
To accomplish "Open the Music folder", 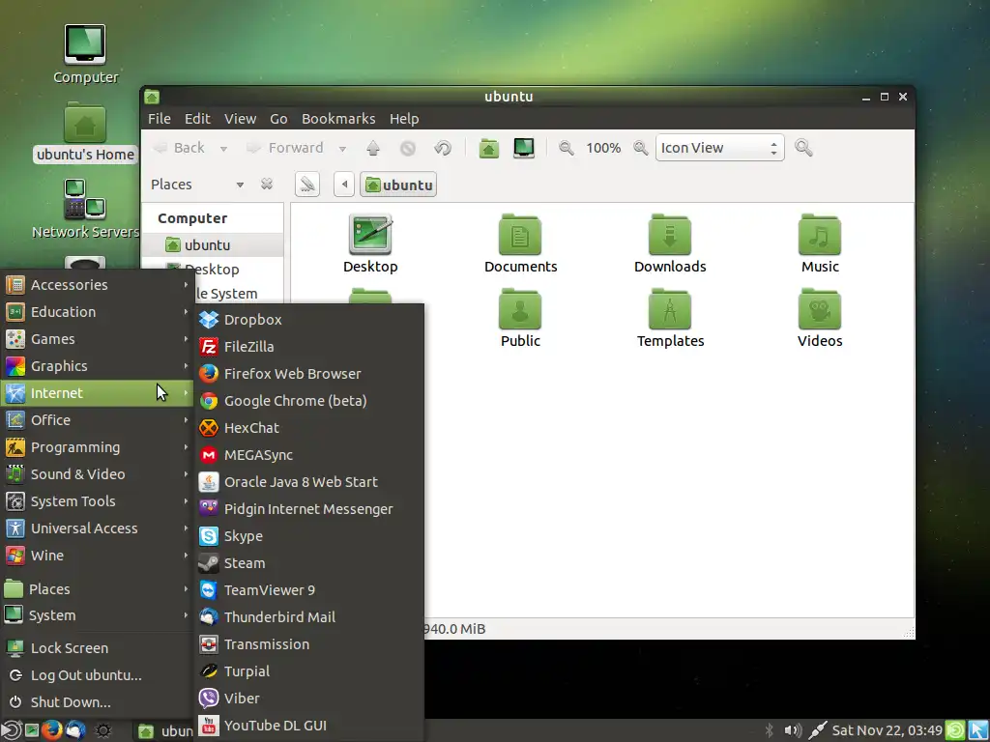I will pyautogui.click(x=820, y=243).
